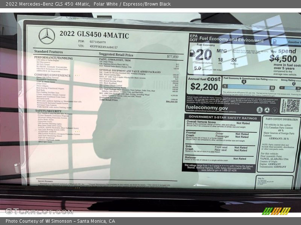Click the PAINT, UPHOLSTERY, TRIM heading
The height and width of the screenshot is (225, 301).
click(115, 60)
